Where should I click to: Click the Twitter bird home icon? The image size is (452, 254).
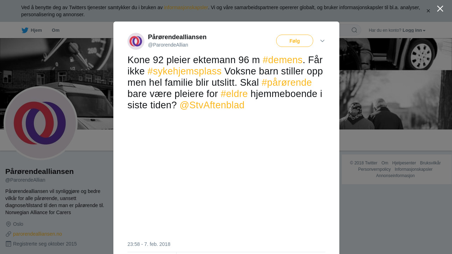click(x=25, y=30)
